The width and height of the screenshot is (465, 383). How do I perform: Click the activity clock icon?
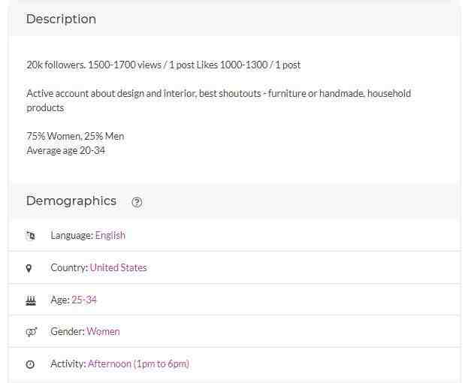coord(30,364)
